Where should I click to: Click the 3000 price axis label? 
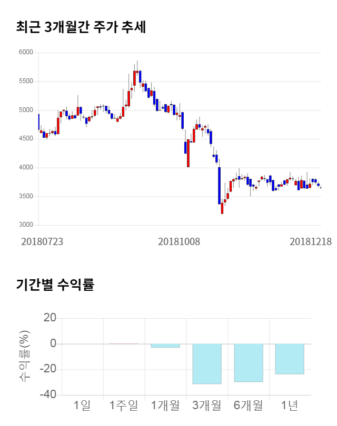pyautogui.click(x=26, y=225)
